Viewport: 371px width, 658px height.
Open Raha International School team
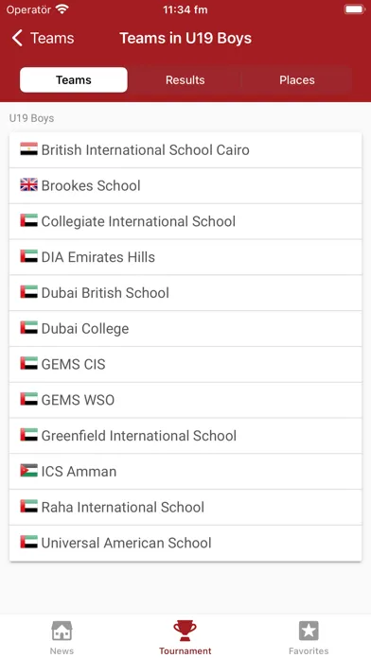tap(185, 507)
